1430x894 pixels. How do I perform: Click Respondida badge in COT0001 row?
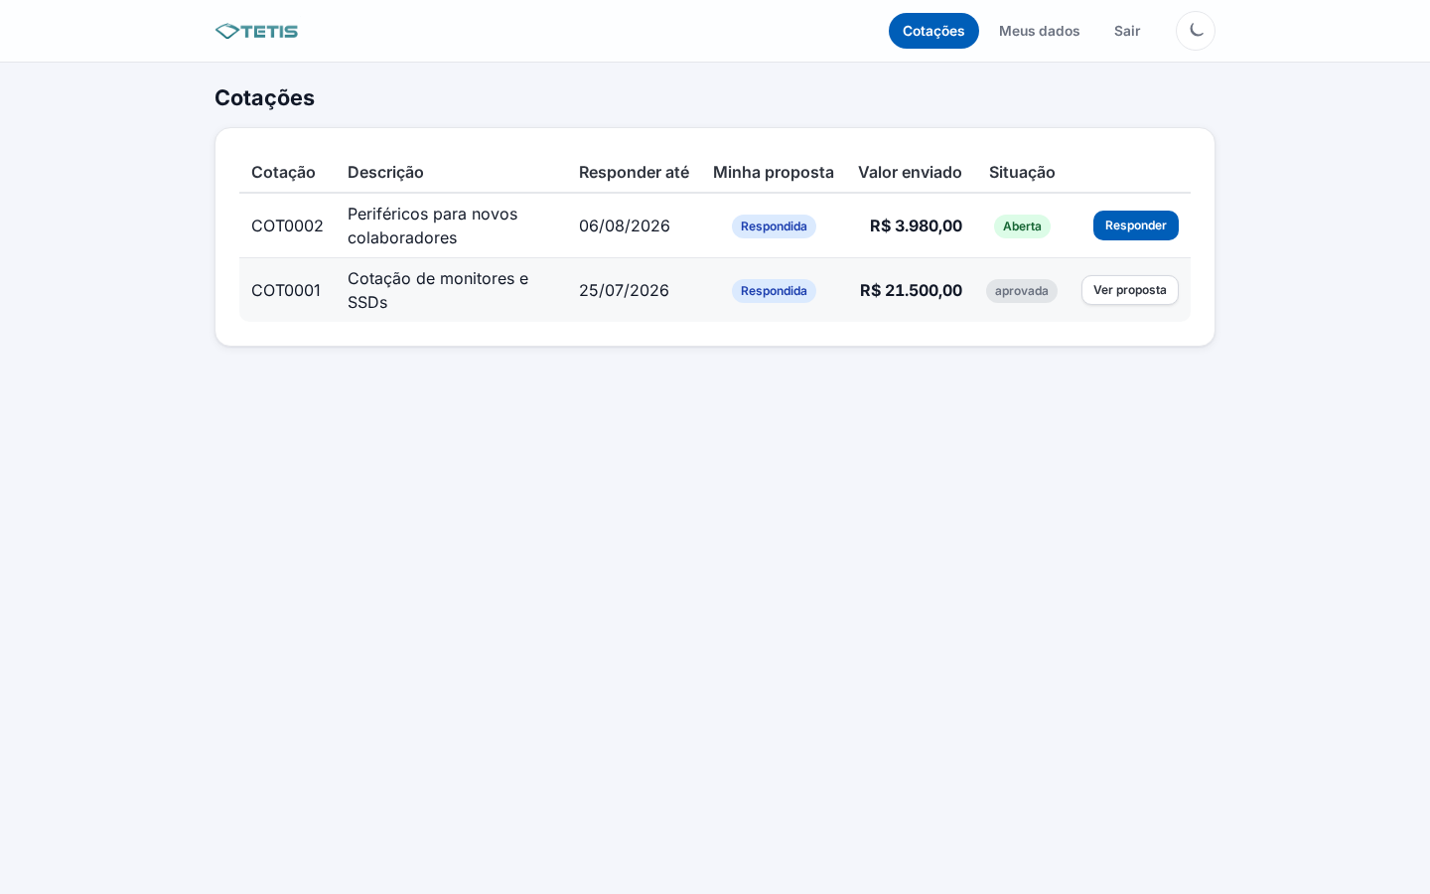pyautogui.click(x=774, y=291)
